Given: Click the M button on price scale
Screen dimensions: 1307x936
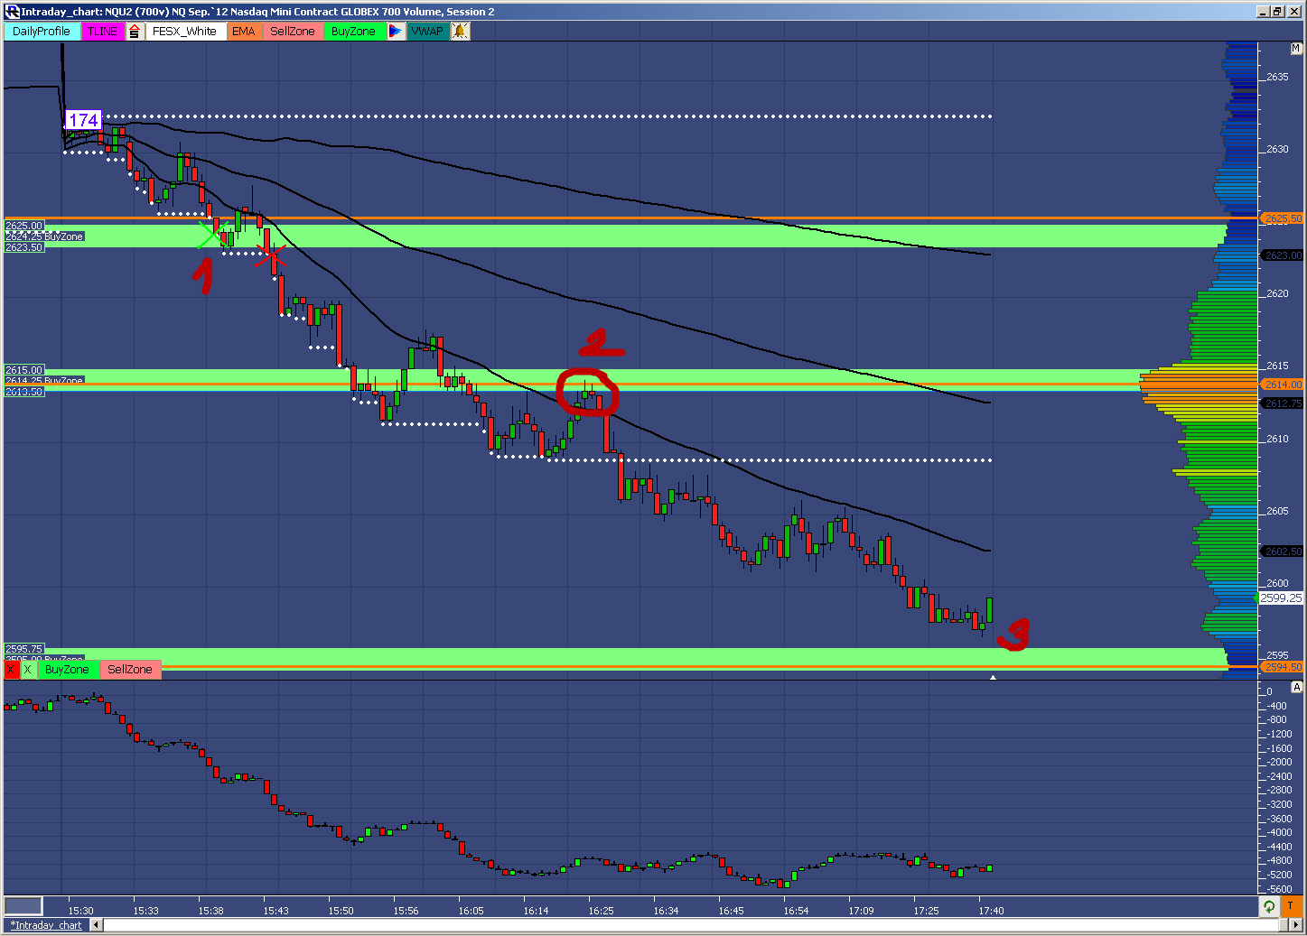Looking at the screenshot, I should click(1296, 49).
